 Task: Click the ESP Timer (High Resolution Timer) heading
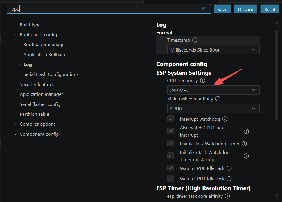click(203, 188)
